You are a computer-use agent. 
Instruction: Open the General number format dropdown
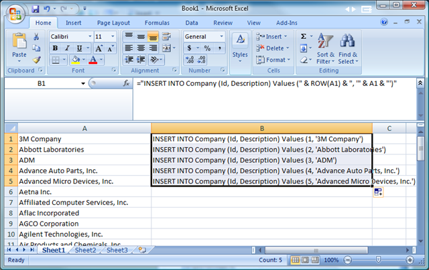click(x=221, y=36)
